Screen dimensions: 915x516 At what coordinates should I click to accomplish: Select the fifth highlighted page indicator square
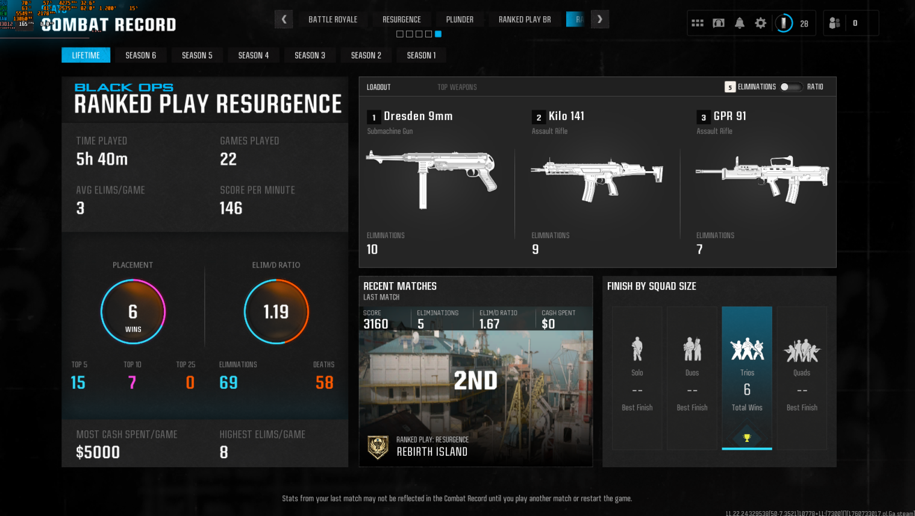438,34
